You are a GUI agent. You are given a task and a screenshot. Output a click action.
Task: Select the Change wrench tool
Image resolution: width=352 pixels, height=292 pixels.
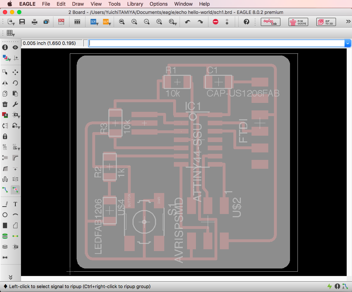[15, 104]
